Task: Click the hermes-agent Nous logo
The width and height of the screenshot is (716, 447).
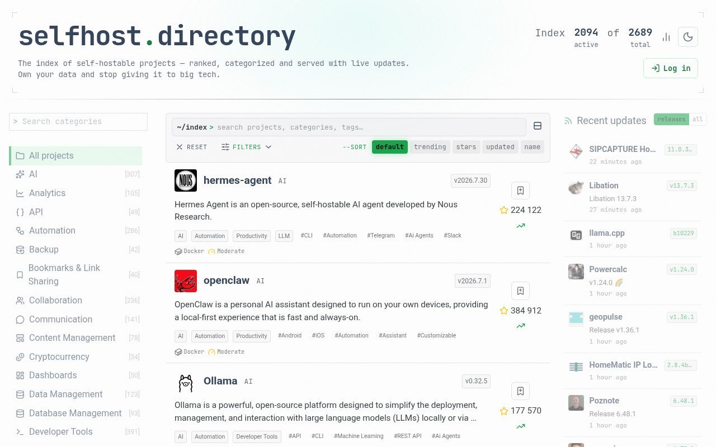Action: (186, 180)
